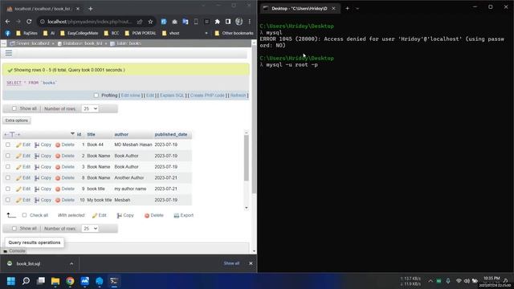Click the results table vertical scrollbar

click(x=247, y=158)
